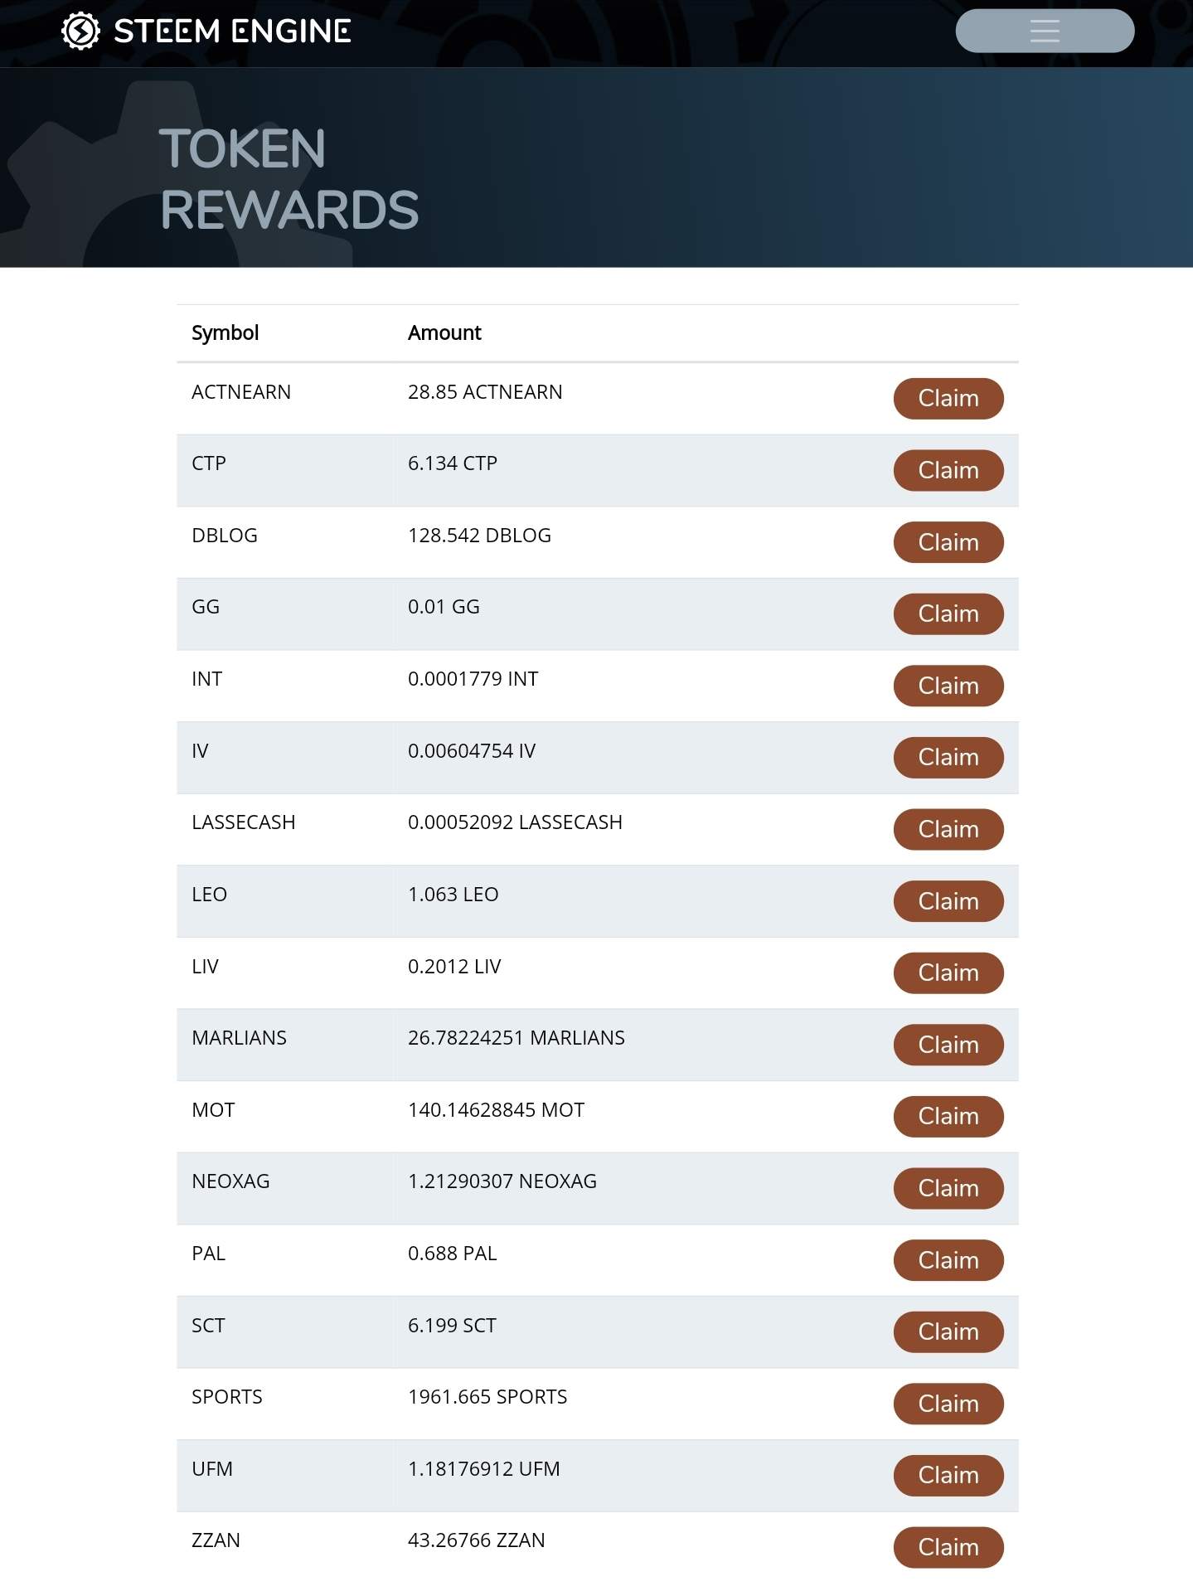Claim the 6.134 CTP reward
Viewport: 1193px width, 1591px height.
click(948, 471)
